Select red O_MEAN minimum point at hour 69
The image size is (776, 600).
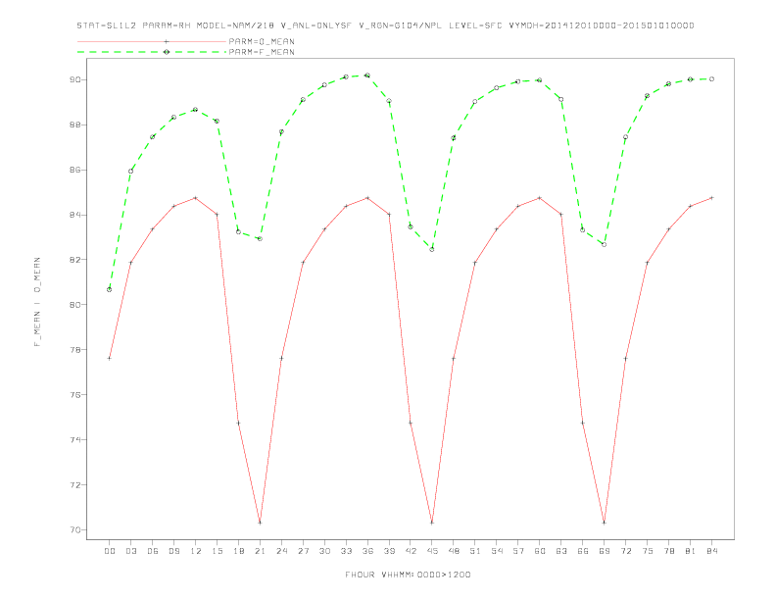(605, 523)
